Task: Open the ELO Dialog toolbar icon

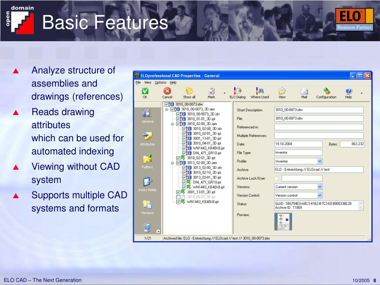Action: 237,91
